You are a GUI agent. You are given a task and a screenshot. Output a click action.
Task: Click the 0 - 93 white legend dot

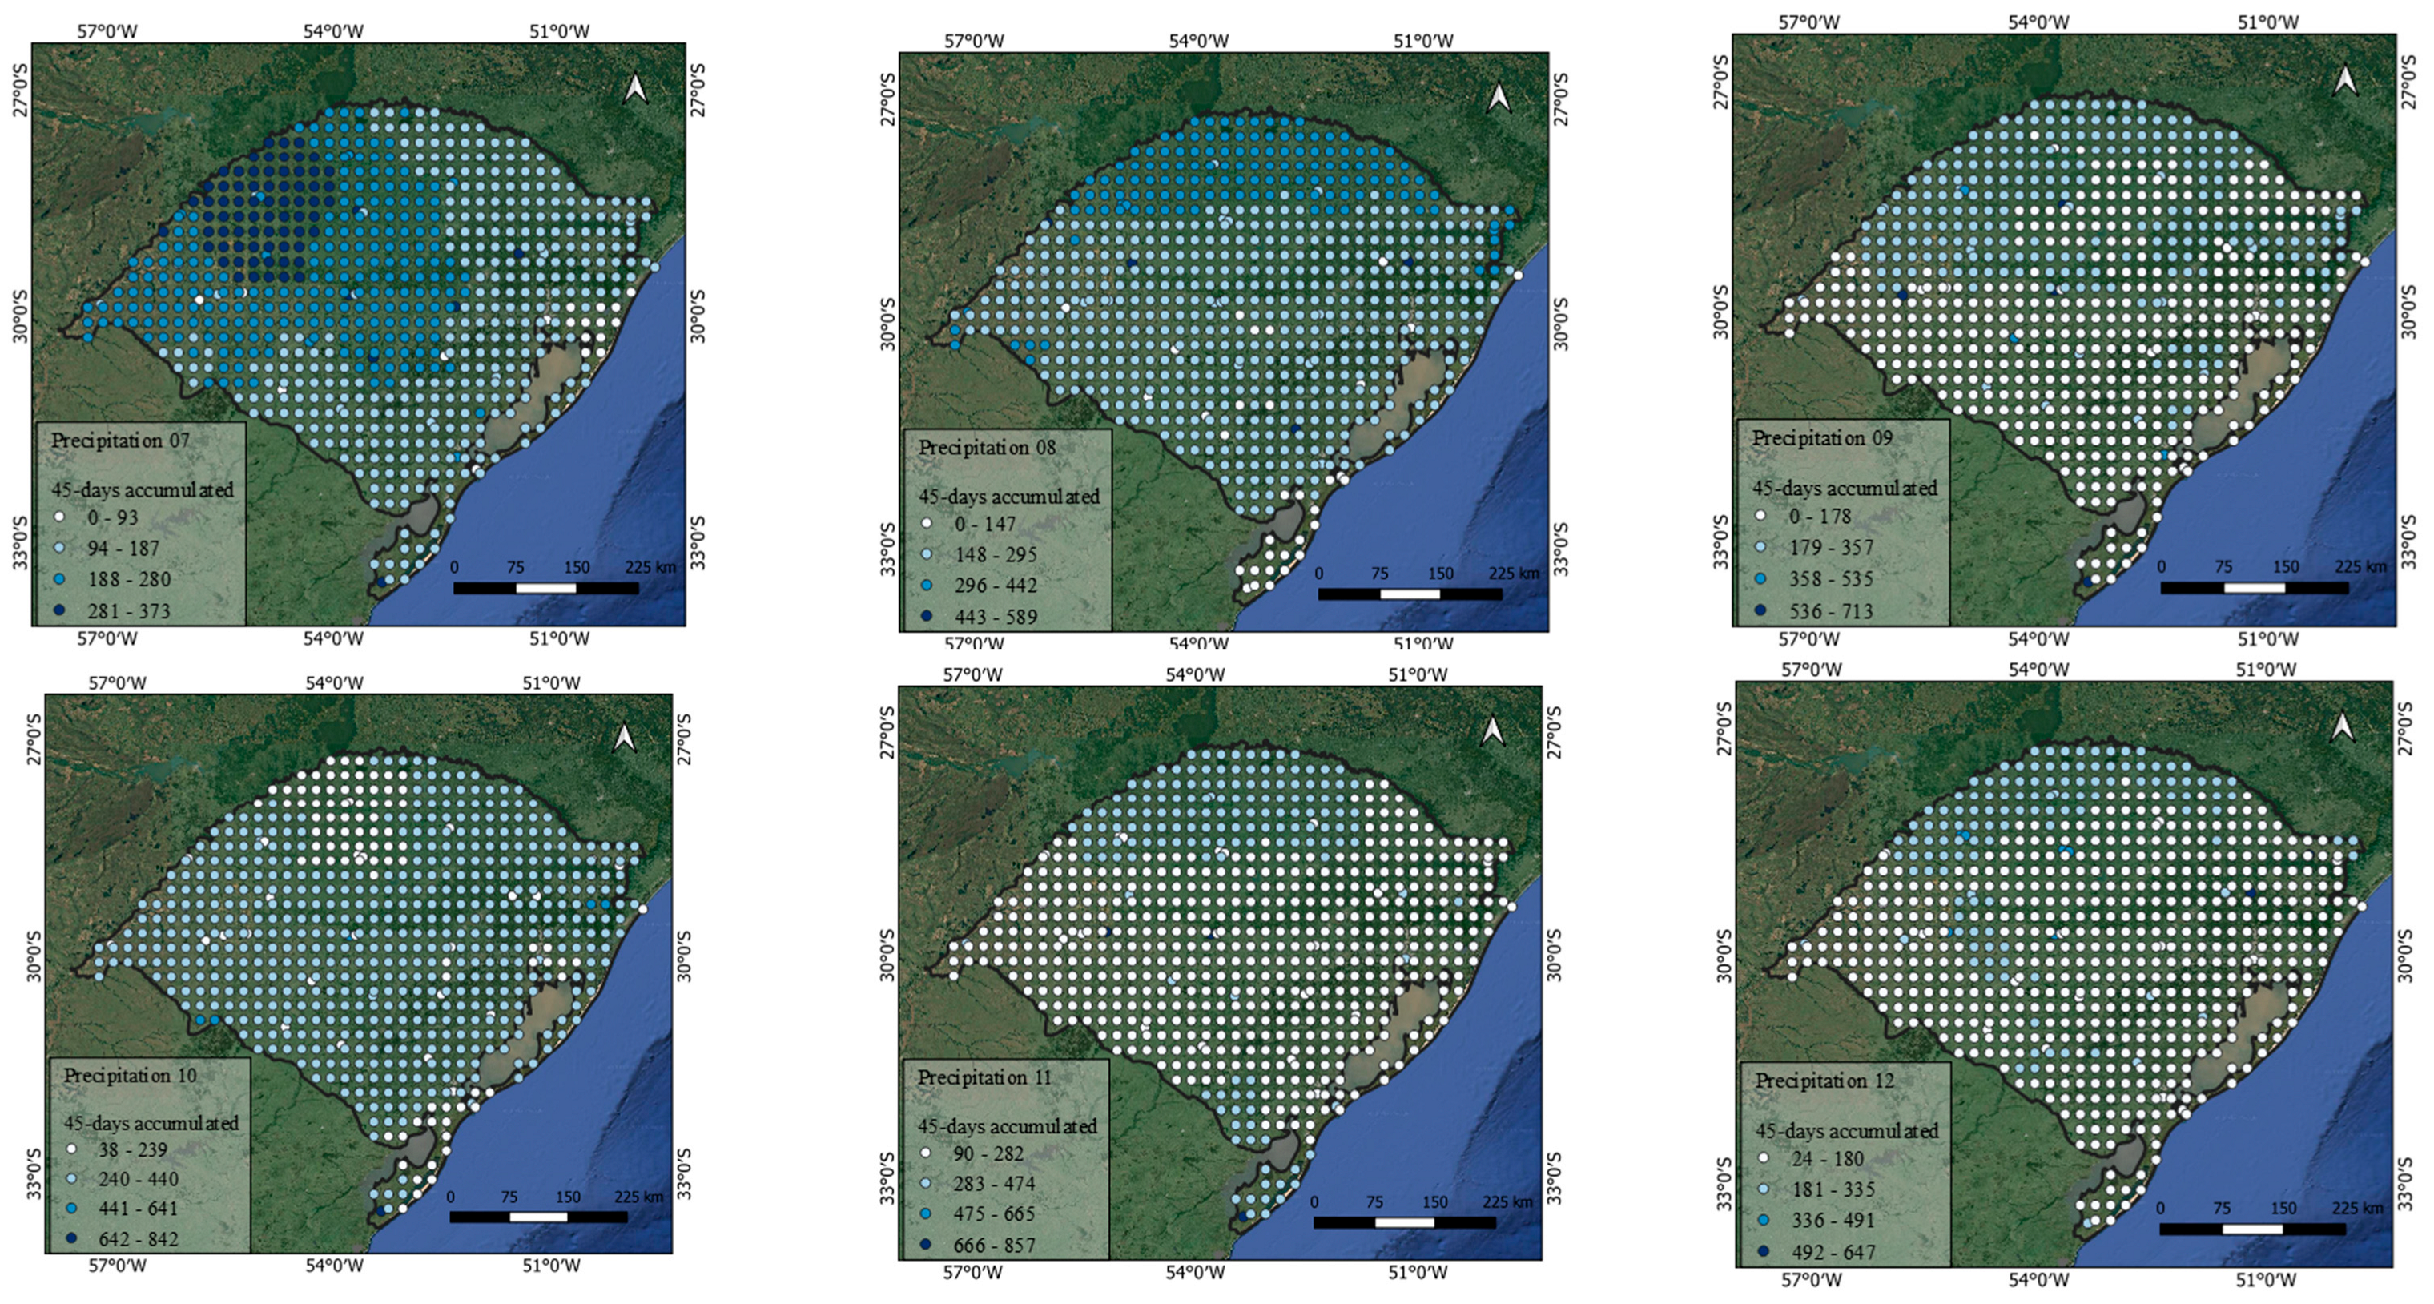click(x=59, y=517)
